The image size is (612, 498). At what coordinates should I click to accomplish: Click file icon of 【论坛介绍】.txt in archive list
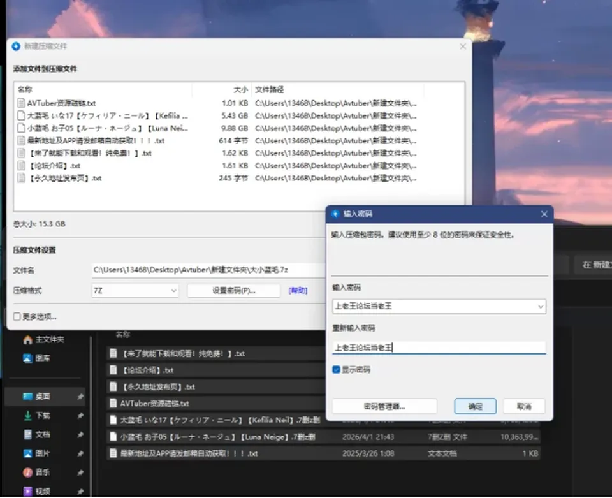tap(22, 166)
